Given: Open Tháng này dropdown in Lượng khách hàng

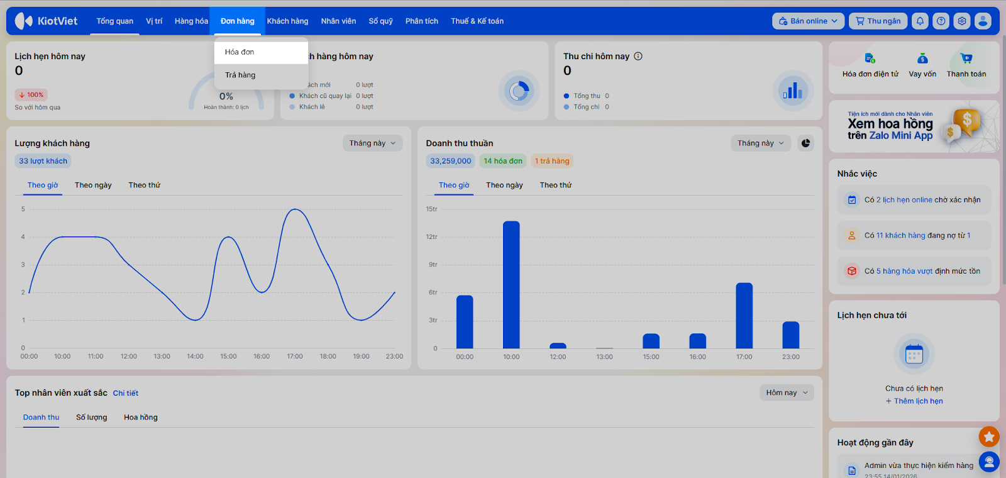Looking at the screenshot, I should 372,143.
